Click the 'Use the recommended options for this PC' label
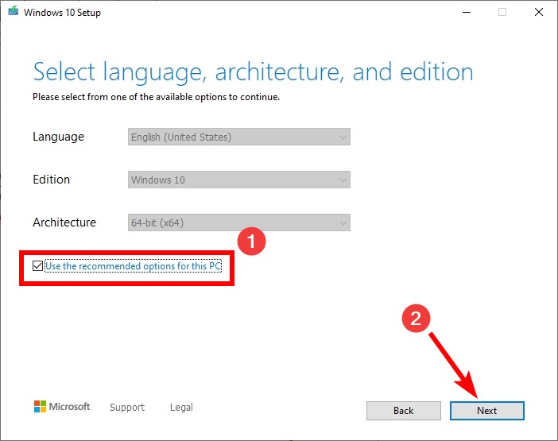 pos(134,266)
